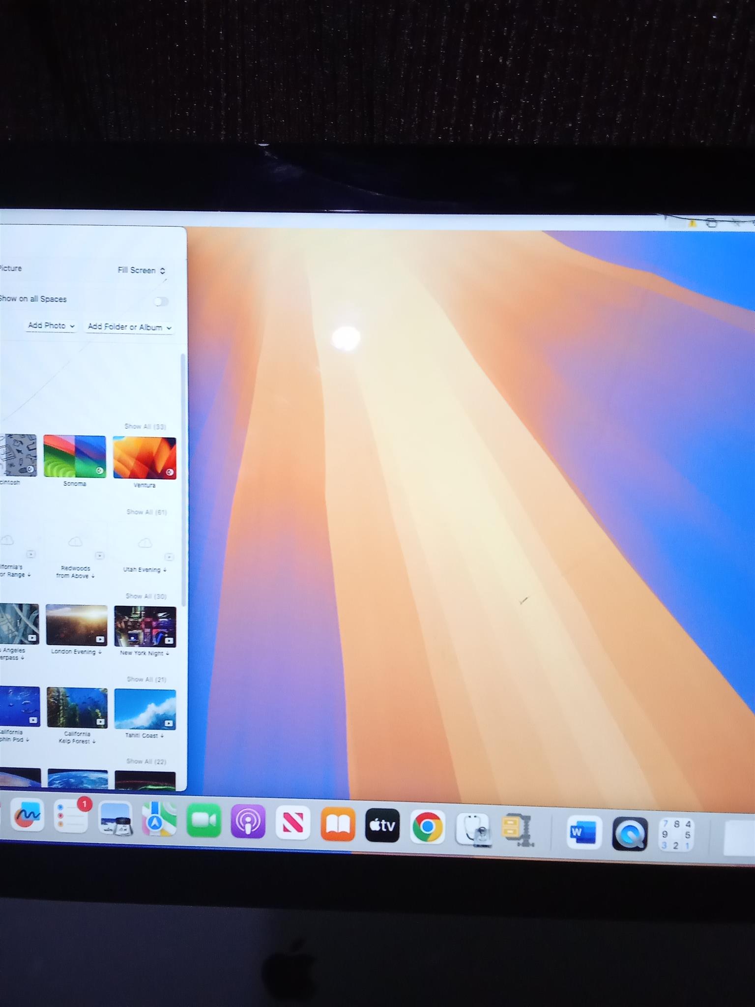Image resolution: width=755 pixels, height=1007 pixels.
Task: Expand Add Folder or Album dropdown
Action: [x=129, y=327]
